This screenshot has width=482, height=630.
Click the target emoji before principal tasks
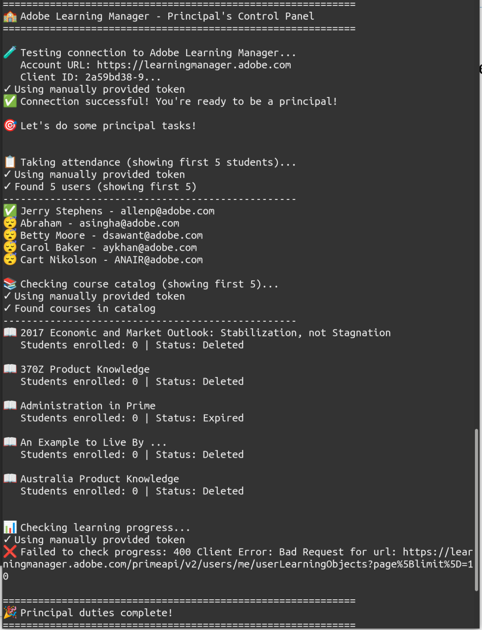(x=10, y=126)
